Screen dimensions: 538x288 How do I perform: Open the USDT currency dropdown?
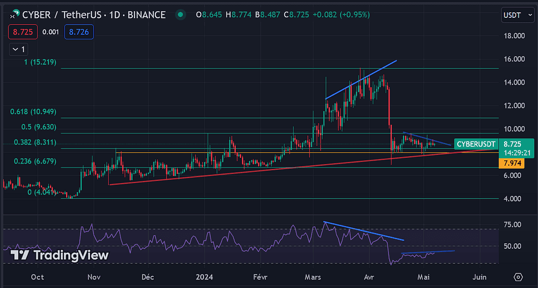tap(518, 15)
